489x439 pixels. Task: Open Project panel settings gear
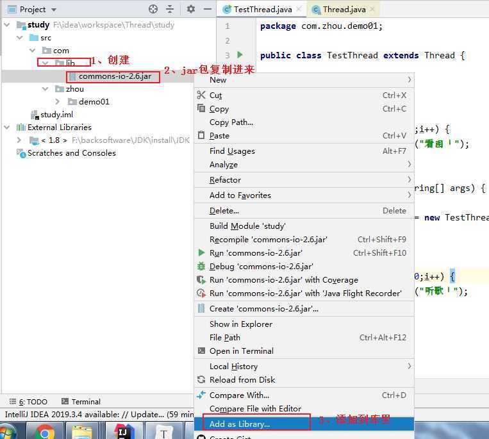[191, 9]
